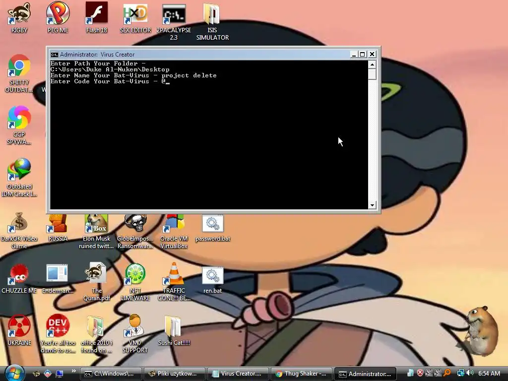508x381 pixels.
Task: Click the second quick launch icon
Action: coord(48,374)
